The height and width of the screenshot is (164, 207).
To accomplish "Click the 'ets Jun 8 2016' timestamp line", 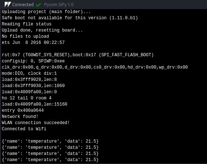I will pyautogui.click(x=33, y=42).
